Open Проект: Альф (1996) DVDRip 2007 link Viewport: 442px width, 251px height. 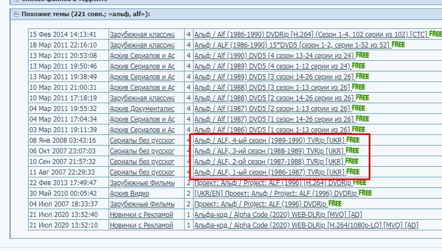(261, 204)
